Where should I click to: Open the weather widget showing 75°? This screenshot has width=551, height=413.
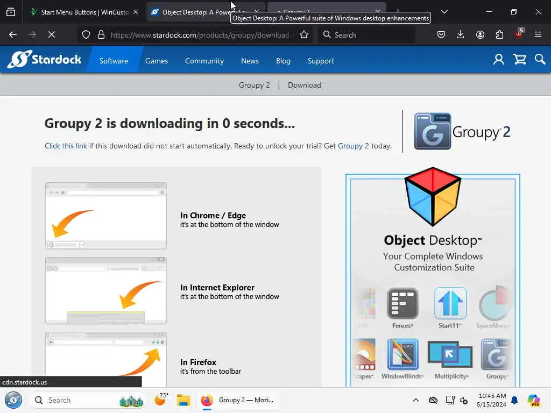pyautogui.click(x=160, y=400)
